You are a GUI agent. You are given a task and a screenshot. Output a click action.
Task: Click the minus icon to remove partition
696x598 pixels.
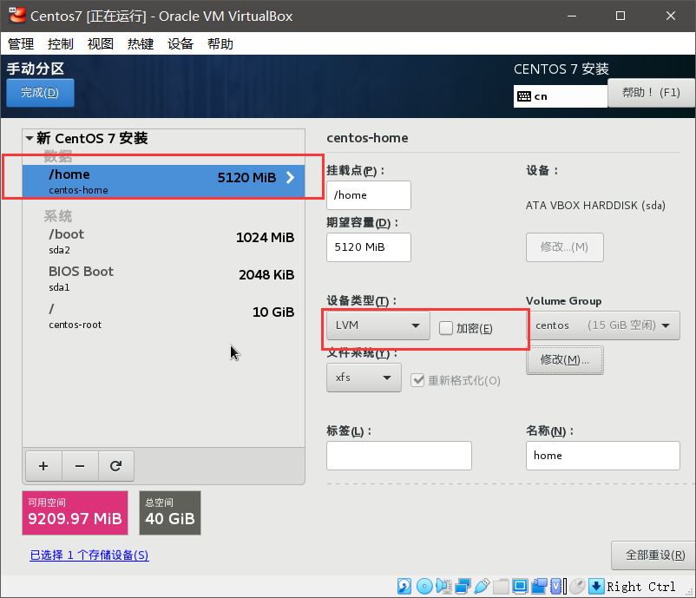coord(80,466)
